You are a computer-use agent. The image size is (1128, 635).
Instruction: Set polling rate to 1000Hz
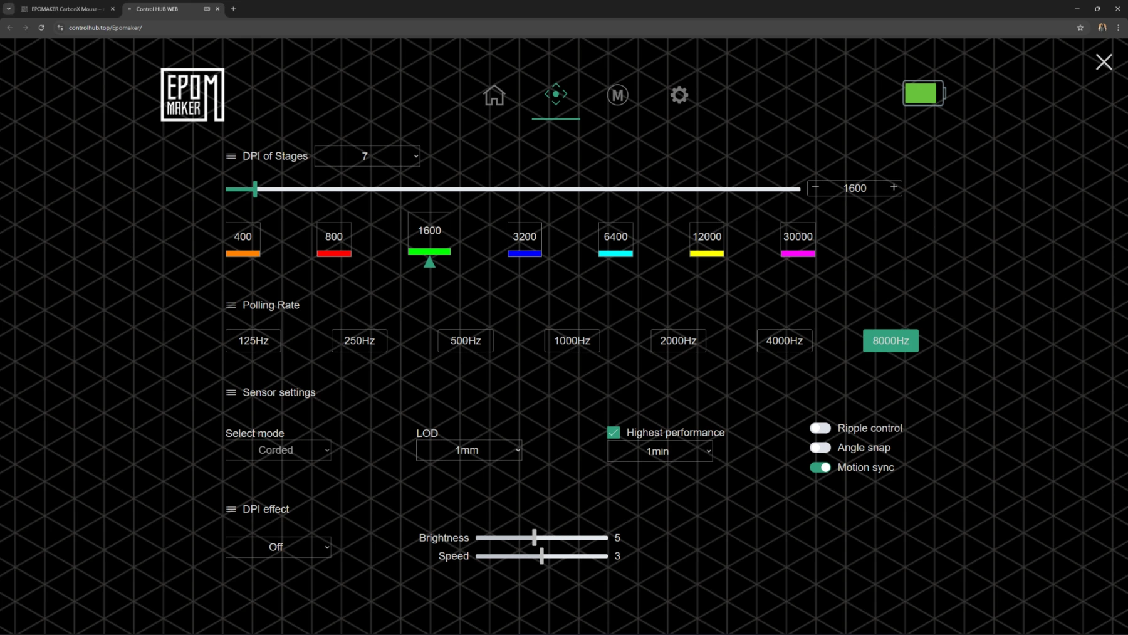[x=572, y=340]
